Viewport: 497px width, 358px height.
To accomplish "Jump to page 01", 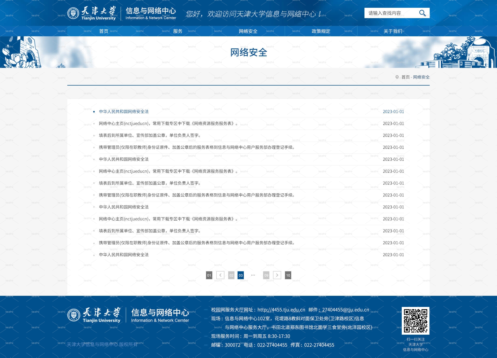I will (209, 275).
